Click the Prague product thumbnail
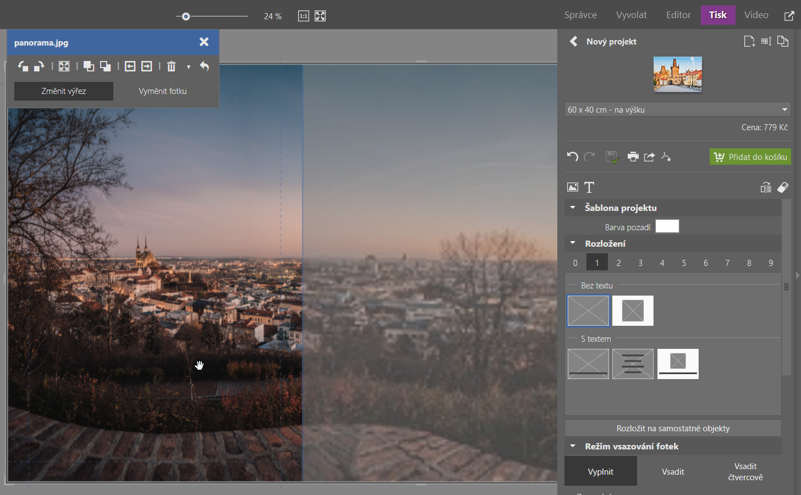Screen dimensions: 801x495 [x=678, y=74]
